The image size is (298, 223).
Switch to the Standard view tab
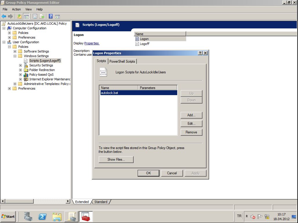pyautogui.click(x=101, y=202)
